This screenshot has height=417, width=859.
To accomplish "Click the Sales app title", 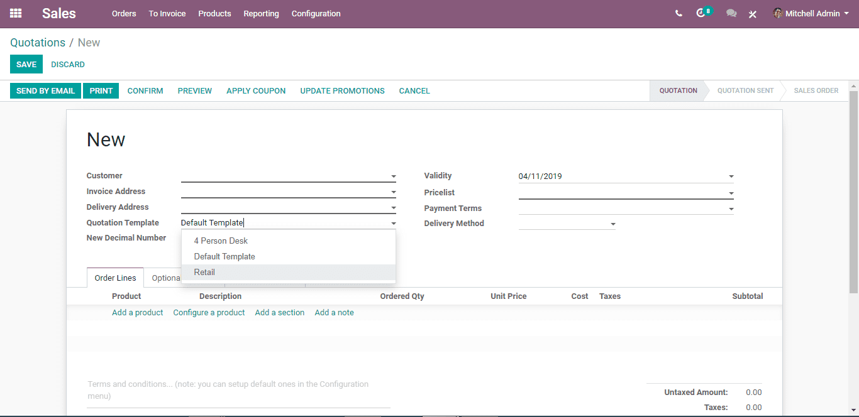I will [59, 13].
